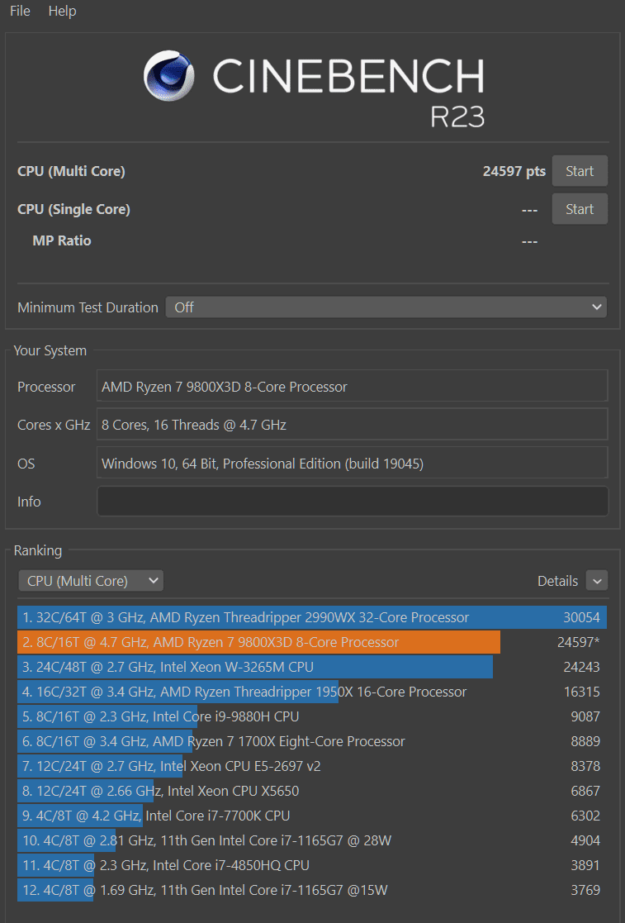Image resolution: width=625 pixels, height=923 pixels.
Task: Select the Core i7-7700K ranking row
Action: point(311,816)
